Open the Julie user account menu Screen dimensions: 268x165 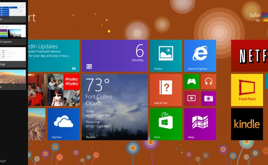[x=255, y=15]
